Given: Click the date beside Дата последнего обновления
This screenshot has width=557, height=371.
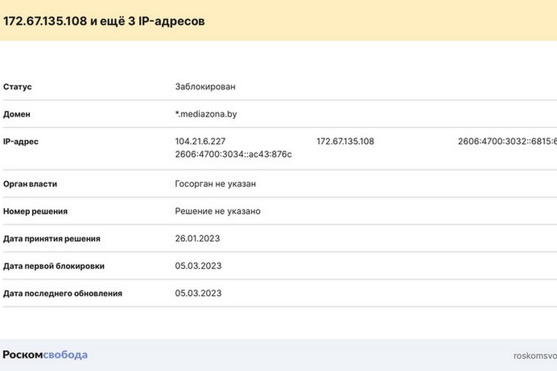Looking at the screenshot, I should pos(198,293).
